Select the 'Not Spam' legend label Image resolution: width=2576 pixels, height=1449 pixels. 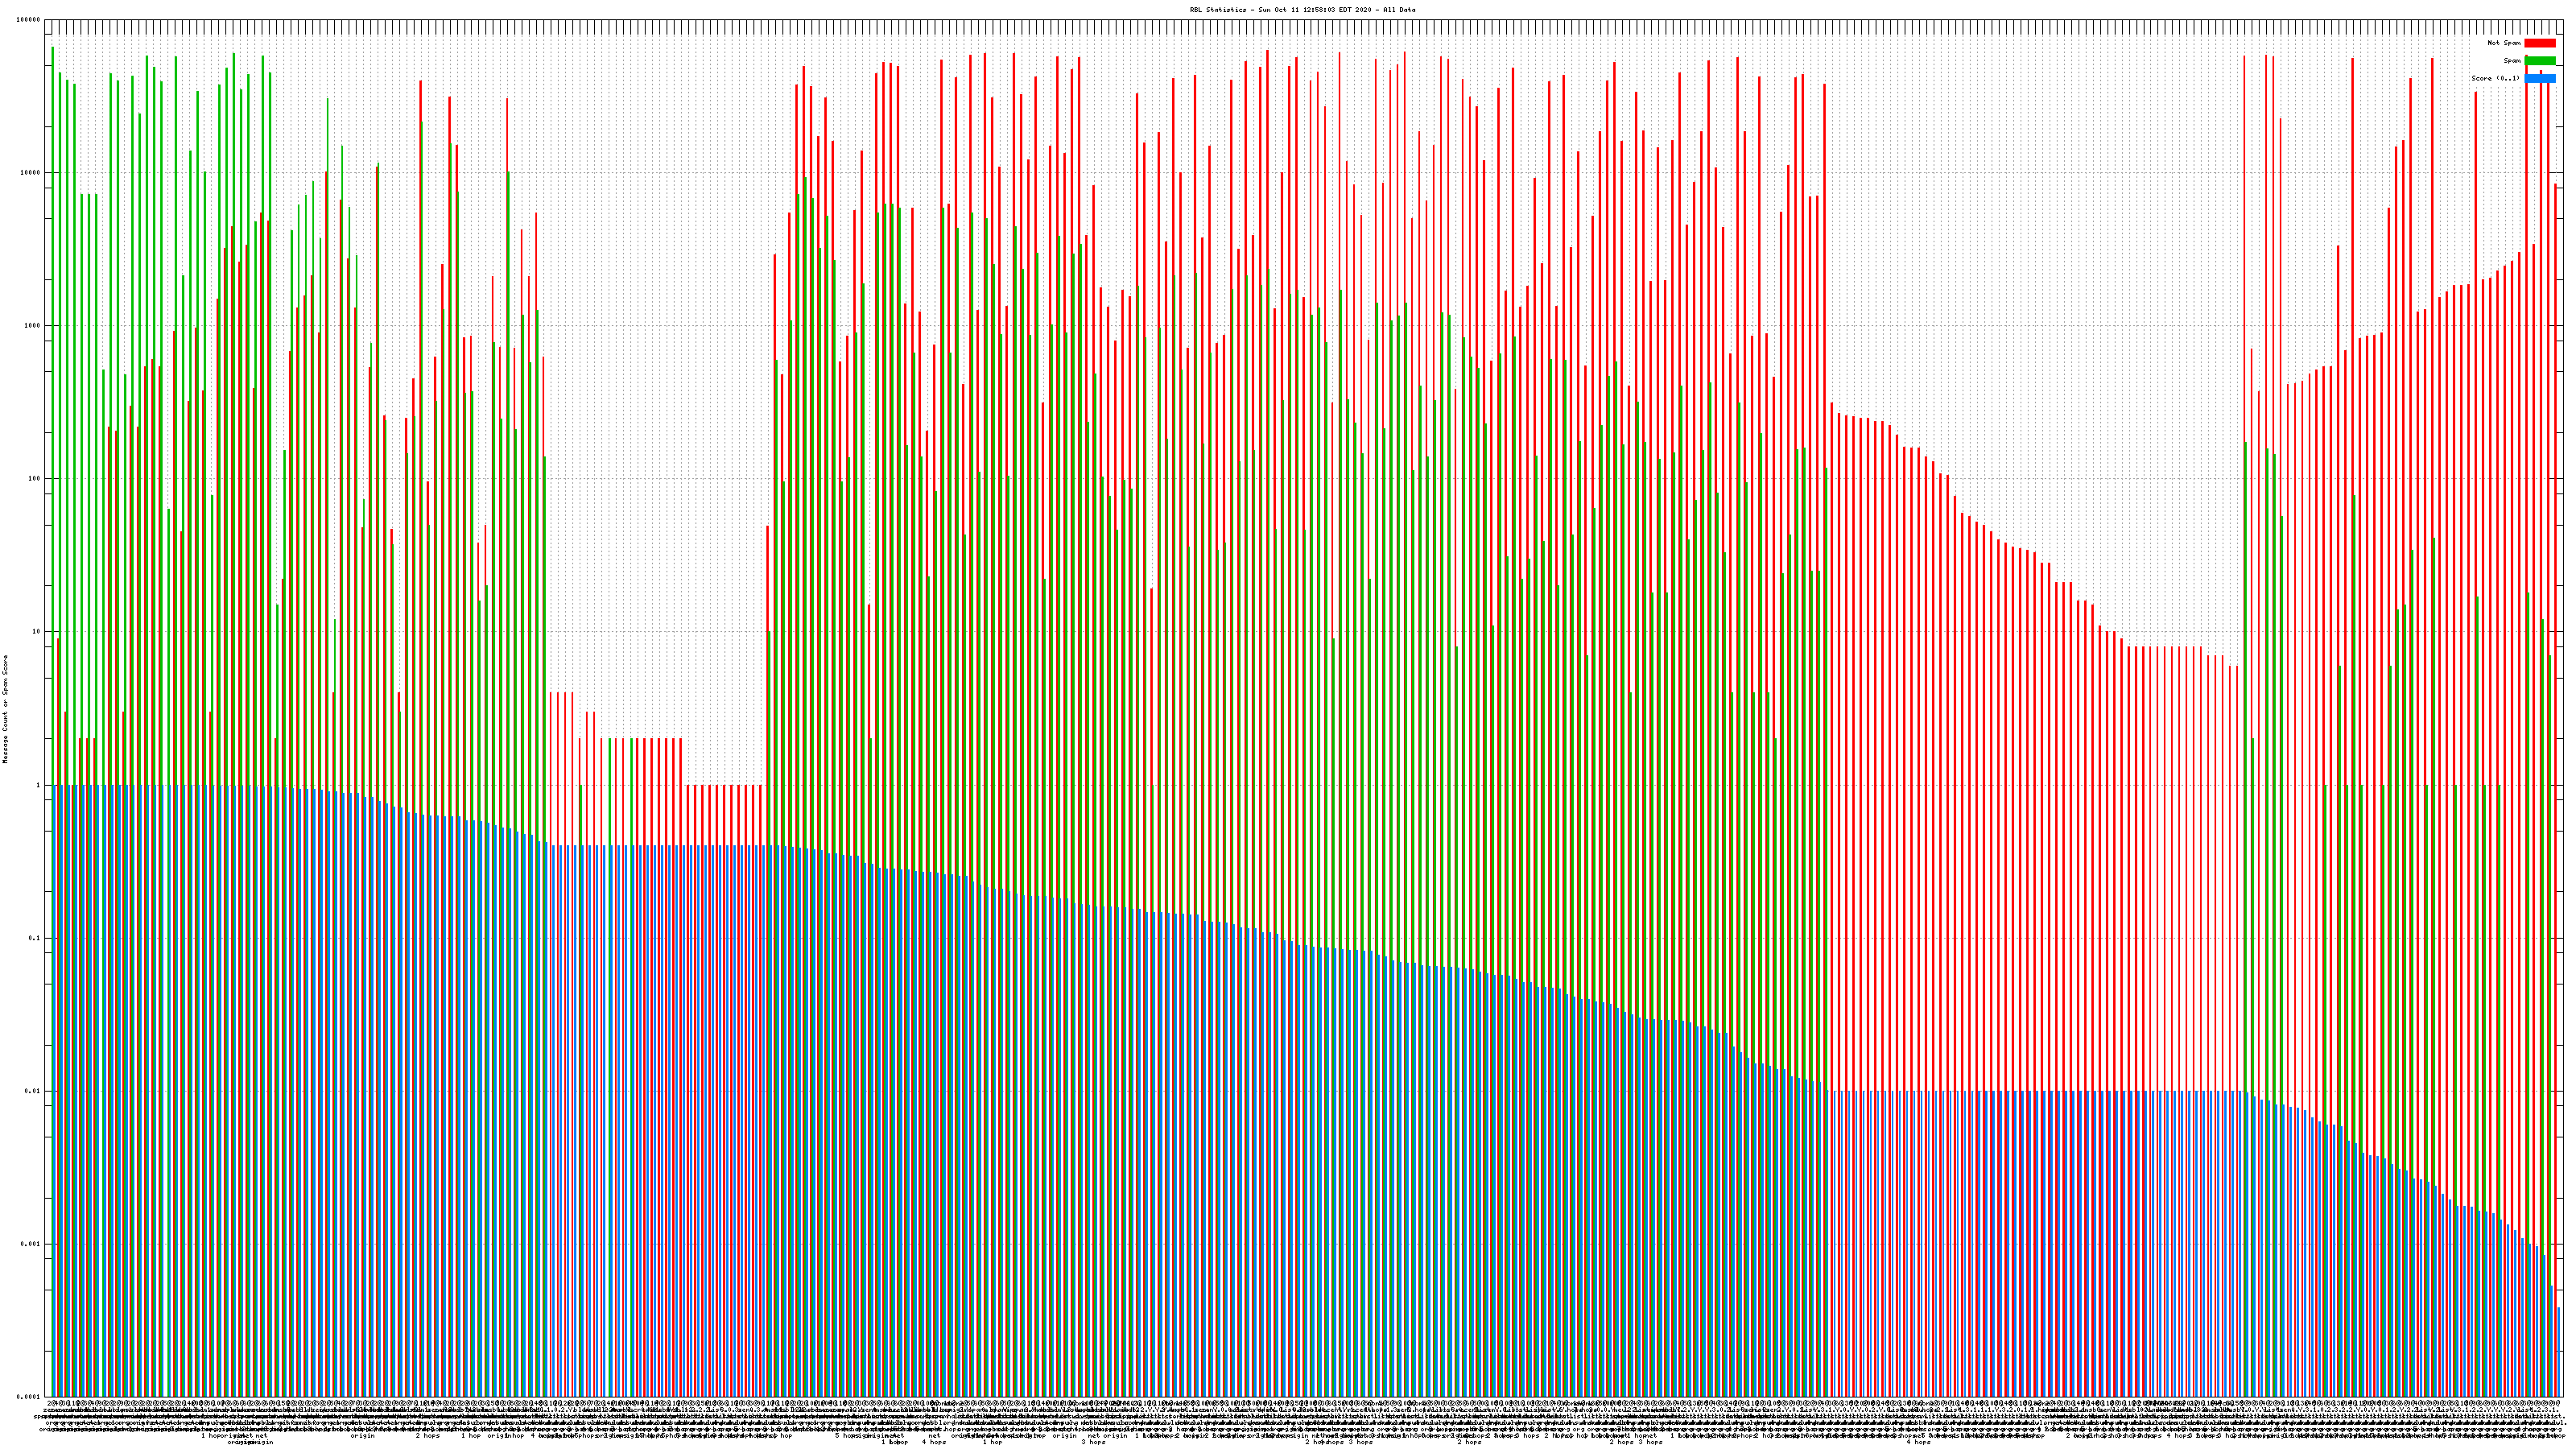(2504, 43)
